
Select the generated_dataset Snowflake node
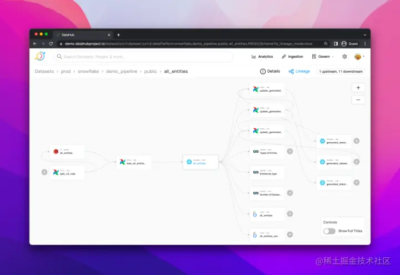[x=334, y=162]
